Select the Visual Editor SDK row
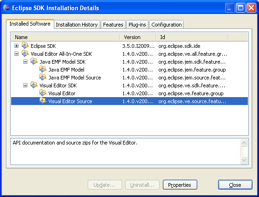Screen dimensions: 259x197 click(129, 85)
